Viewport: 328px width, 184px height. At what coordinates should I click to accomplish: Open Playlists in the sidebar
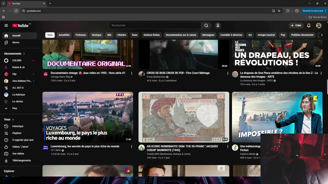pyautogui.click(x=19, y=133)
